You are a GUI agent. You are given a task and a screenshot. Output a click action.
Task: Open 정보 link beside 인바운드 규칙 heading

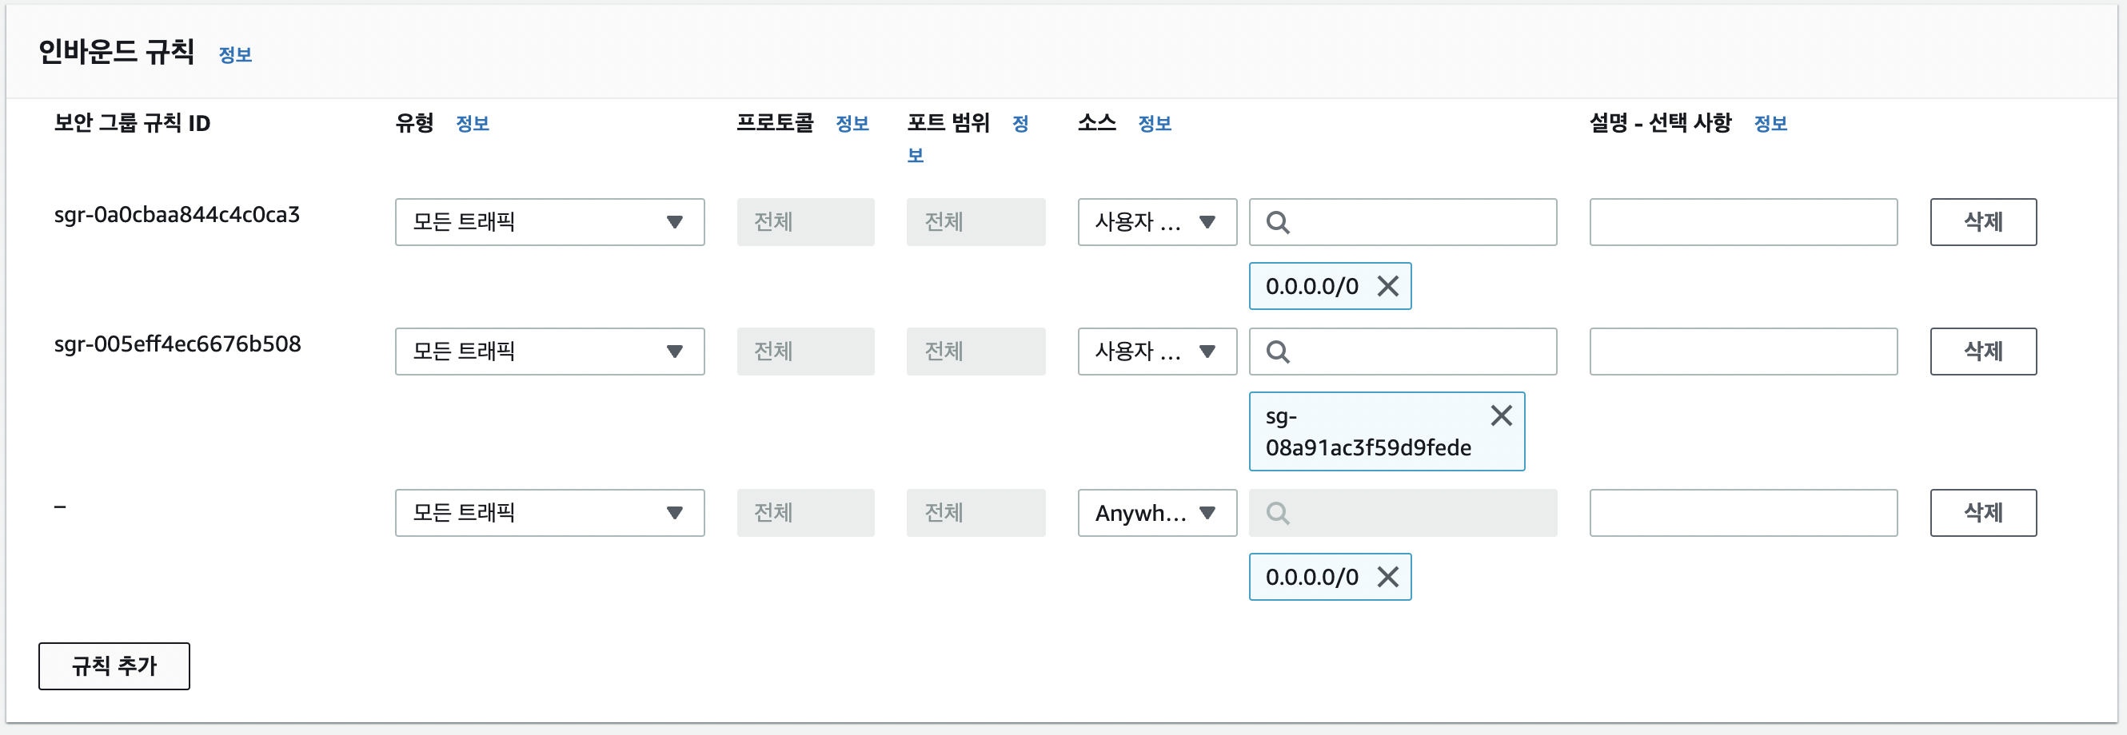235,54
